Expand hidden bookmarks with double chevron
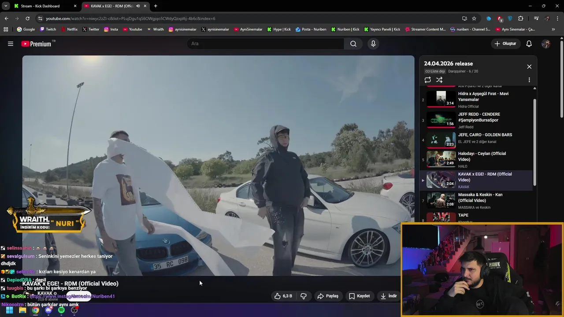The width and height of the screenshot is (564, 317). coord(553,29)
